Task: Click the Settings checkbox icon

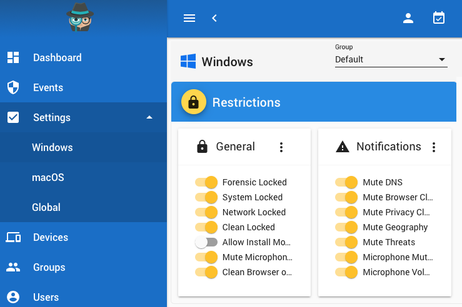Action: [x=13, y=117]
